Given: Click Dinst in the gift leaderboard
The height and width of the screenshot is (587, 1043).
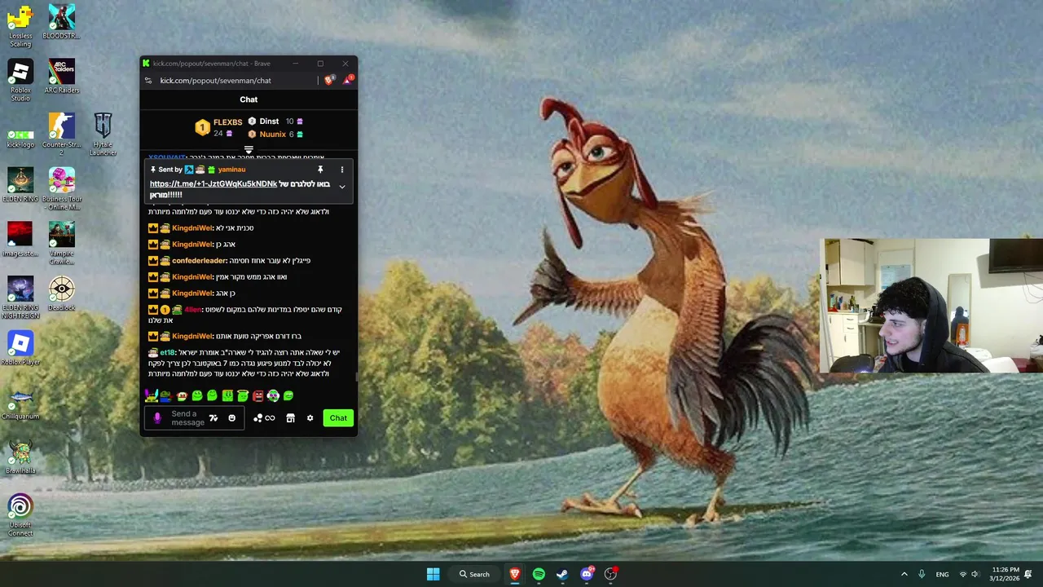Looking at the screenshot, I should [x=269, y=121].
